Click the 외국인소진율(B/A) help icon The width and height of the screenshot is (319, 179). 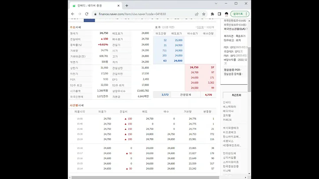coord(247,29)
